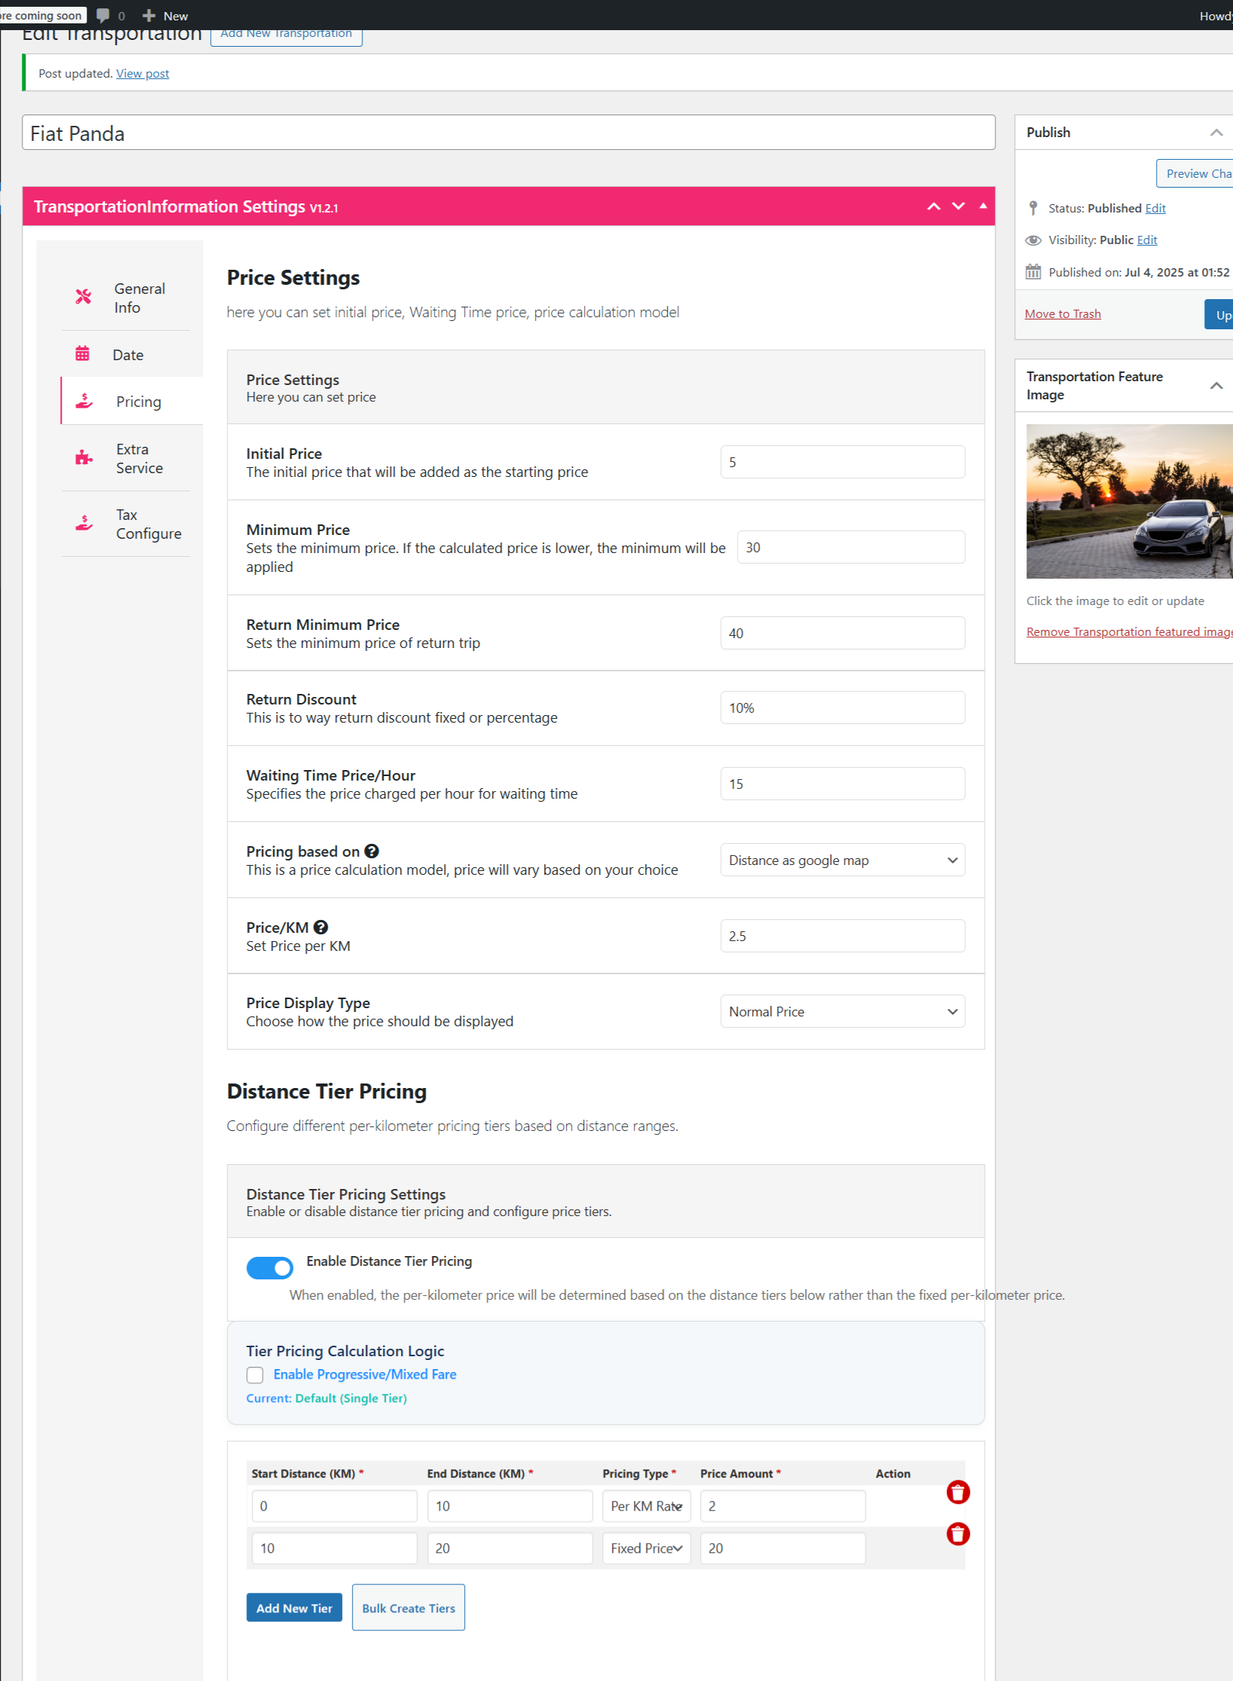Select the Pricing tab
1233x1681 pixels.
pyautogui.click(x=132, y=402)
